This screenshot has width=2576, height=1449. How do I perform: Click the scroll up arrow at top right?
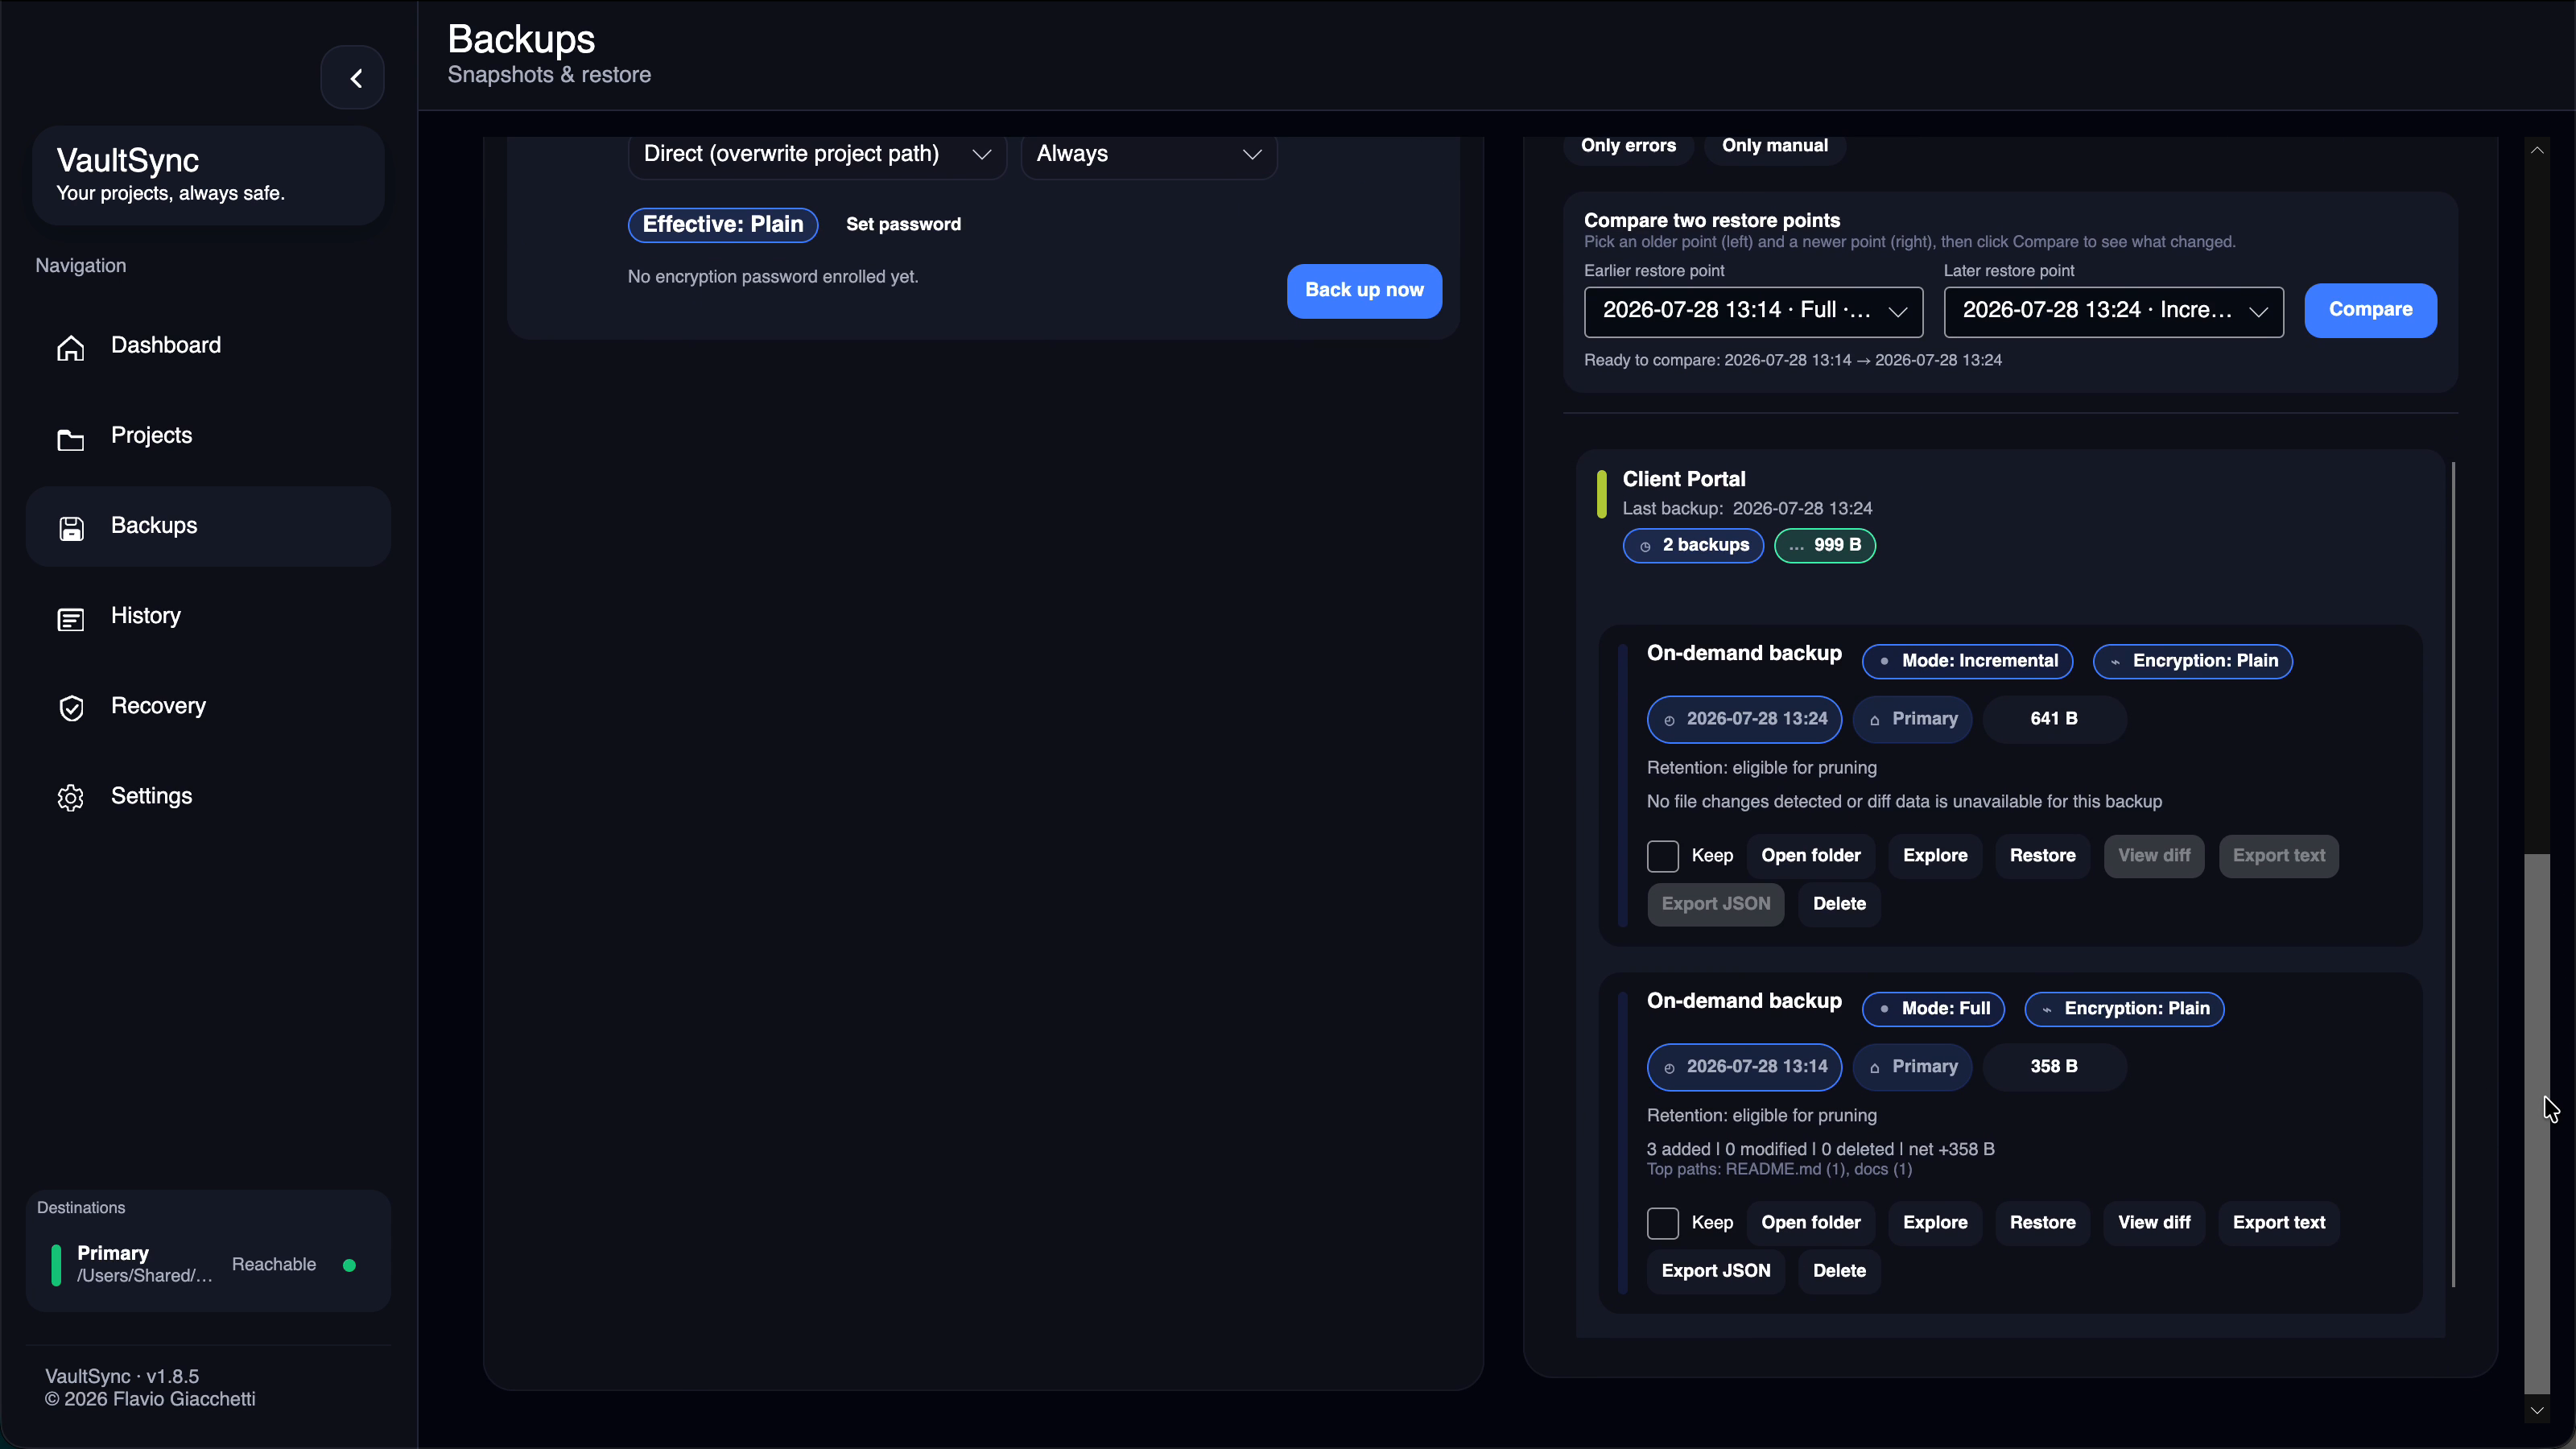coord(2537,150)
